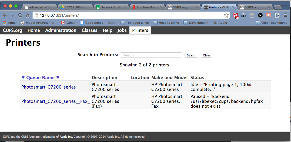Show hidden bookmarks with the double chevron

251,23
